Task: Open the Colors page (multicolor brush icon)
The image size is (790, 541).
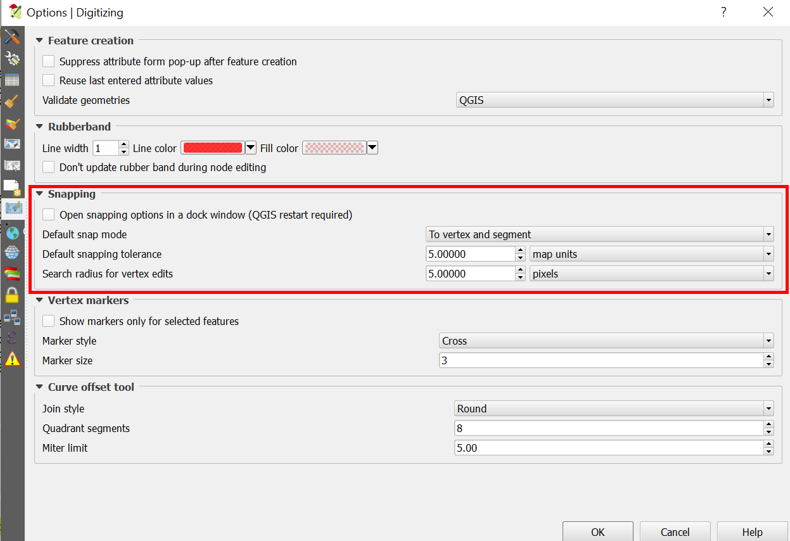Action: pos(12,123)
